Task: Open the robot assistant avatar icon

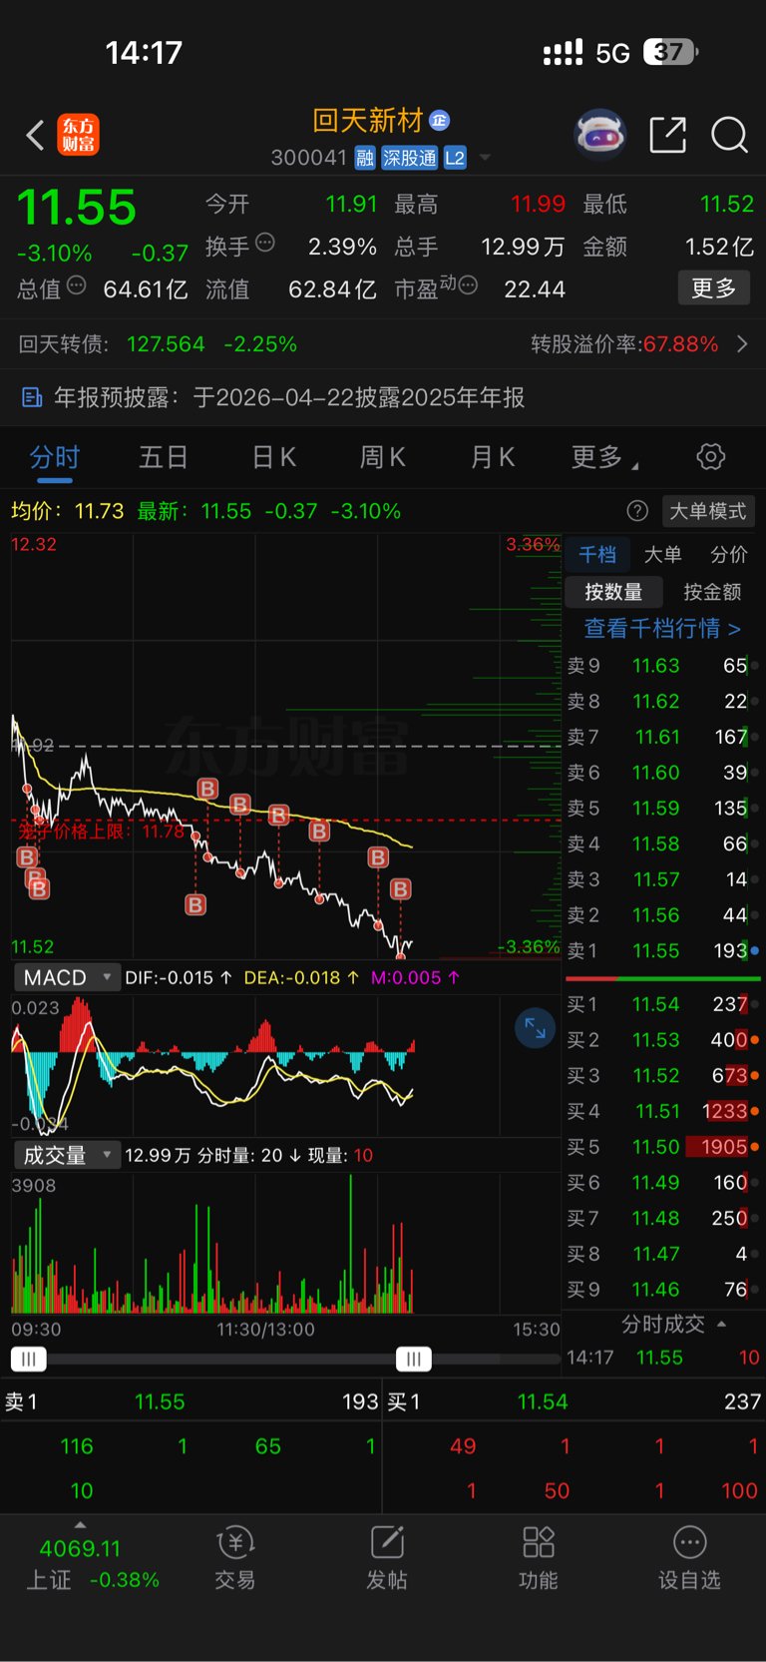Action: pyautogui.click(x=599, y=134)
